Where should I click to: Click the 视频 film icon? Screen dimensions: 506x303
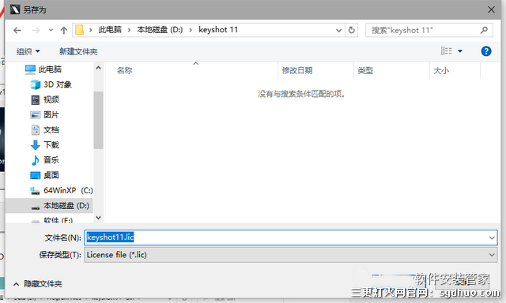point(35,100)
